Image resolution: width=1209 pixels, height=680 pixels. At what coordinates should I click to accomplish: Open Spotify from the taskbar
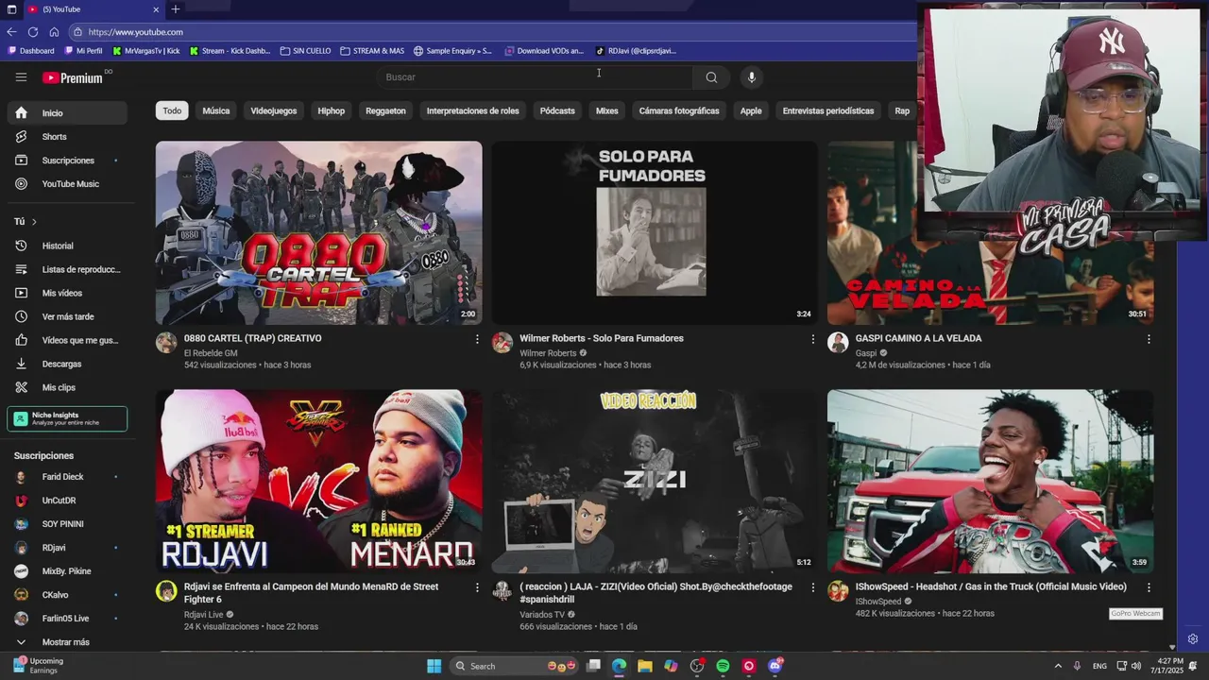point(723,666)
